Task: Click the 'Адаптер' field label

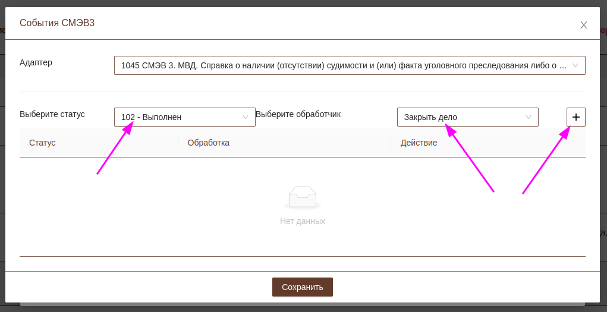Action: pyautogui.click(x=36, y=62)
